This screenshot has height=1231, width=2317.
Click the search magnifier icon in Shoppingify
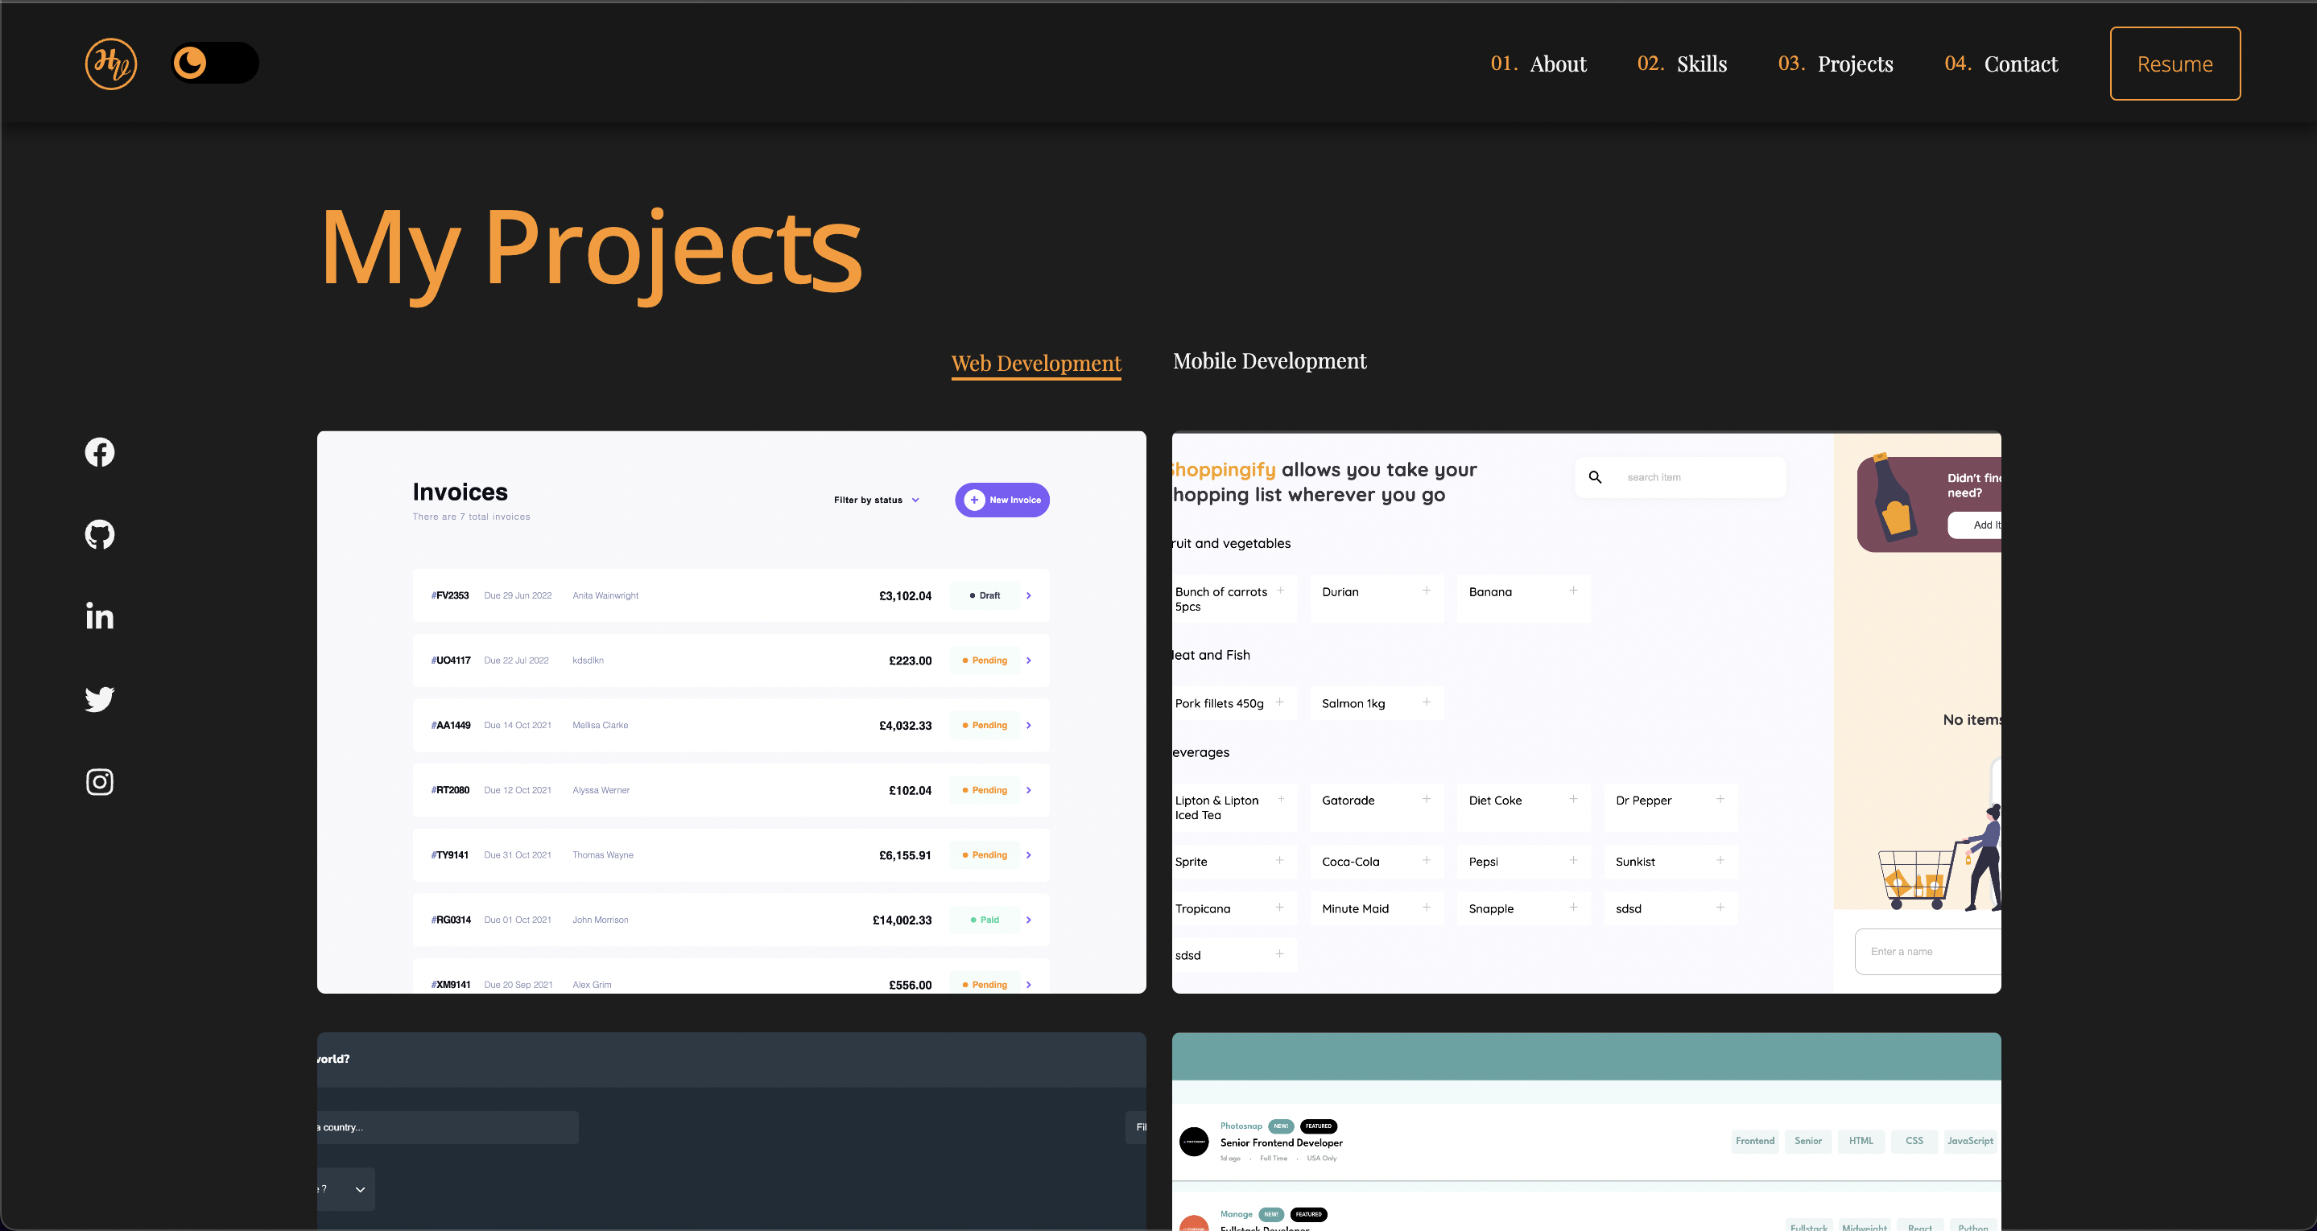tap(1595, 477)
